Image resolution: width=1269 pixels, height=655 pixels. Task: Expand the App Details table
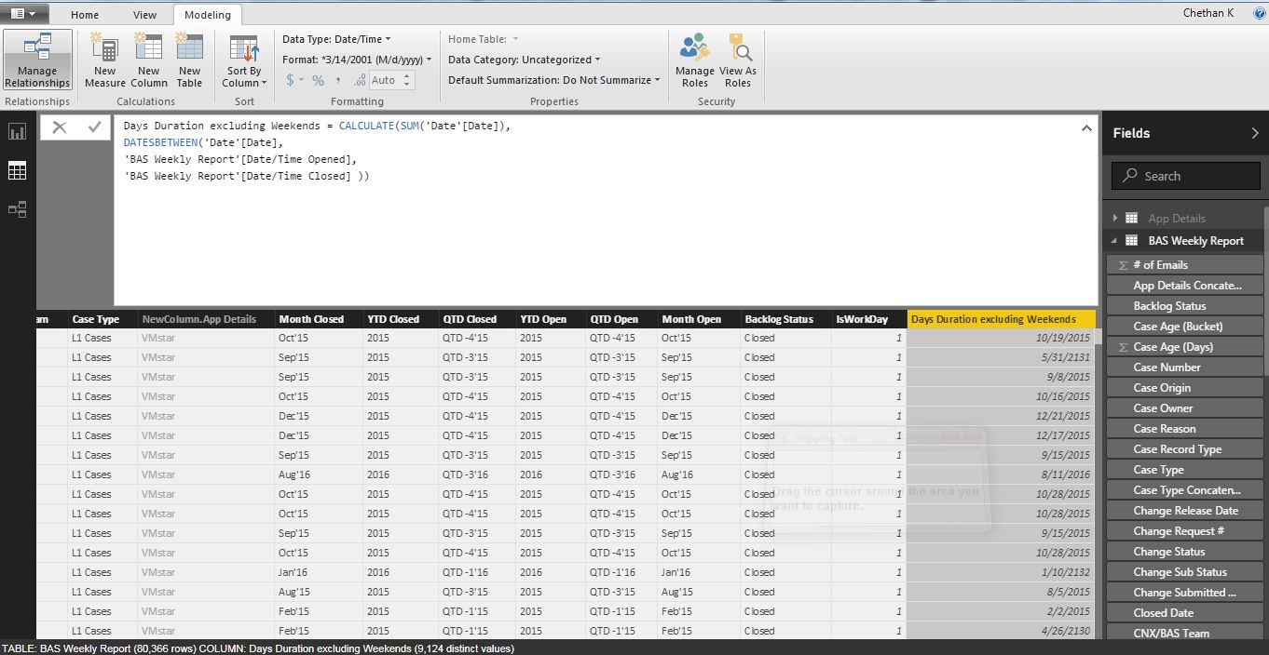pyautogui.click(x=1115, y=217)
